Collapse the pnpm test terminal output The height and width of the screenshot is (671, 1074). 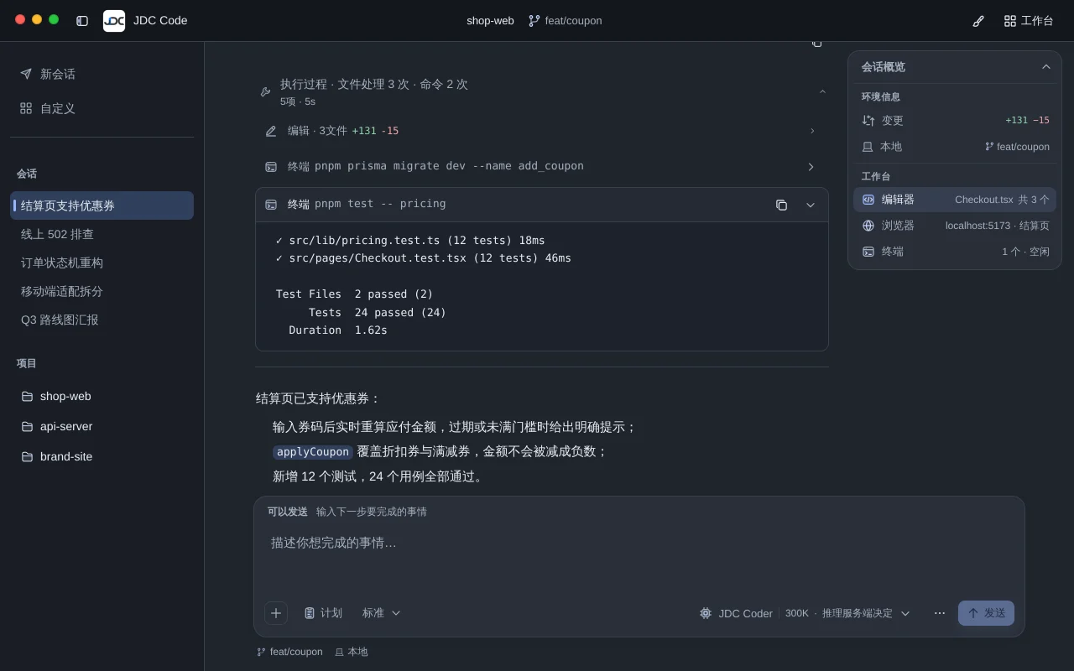[x=811, y=205]
